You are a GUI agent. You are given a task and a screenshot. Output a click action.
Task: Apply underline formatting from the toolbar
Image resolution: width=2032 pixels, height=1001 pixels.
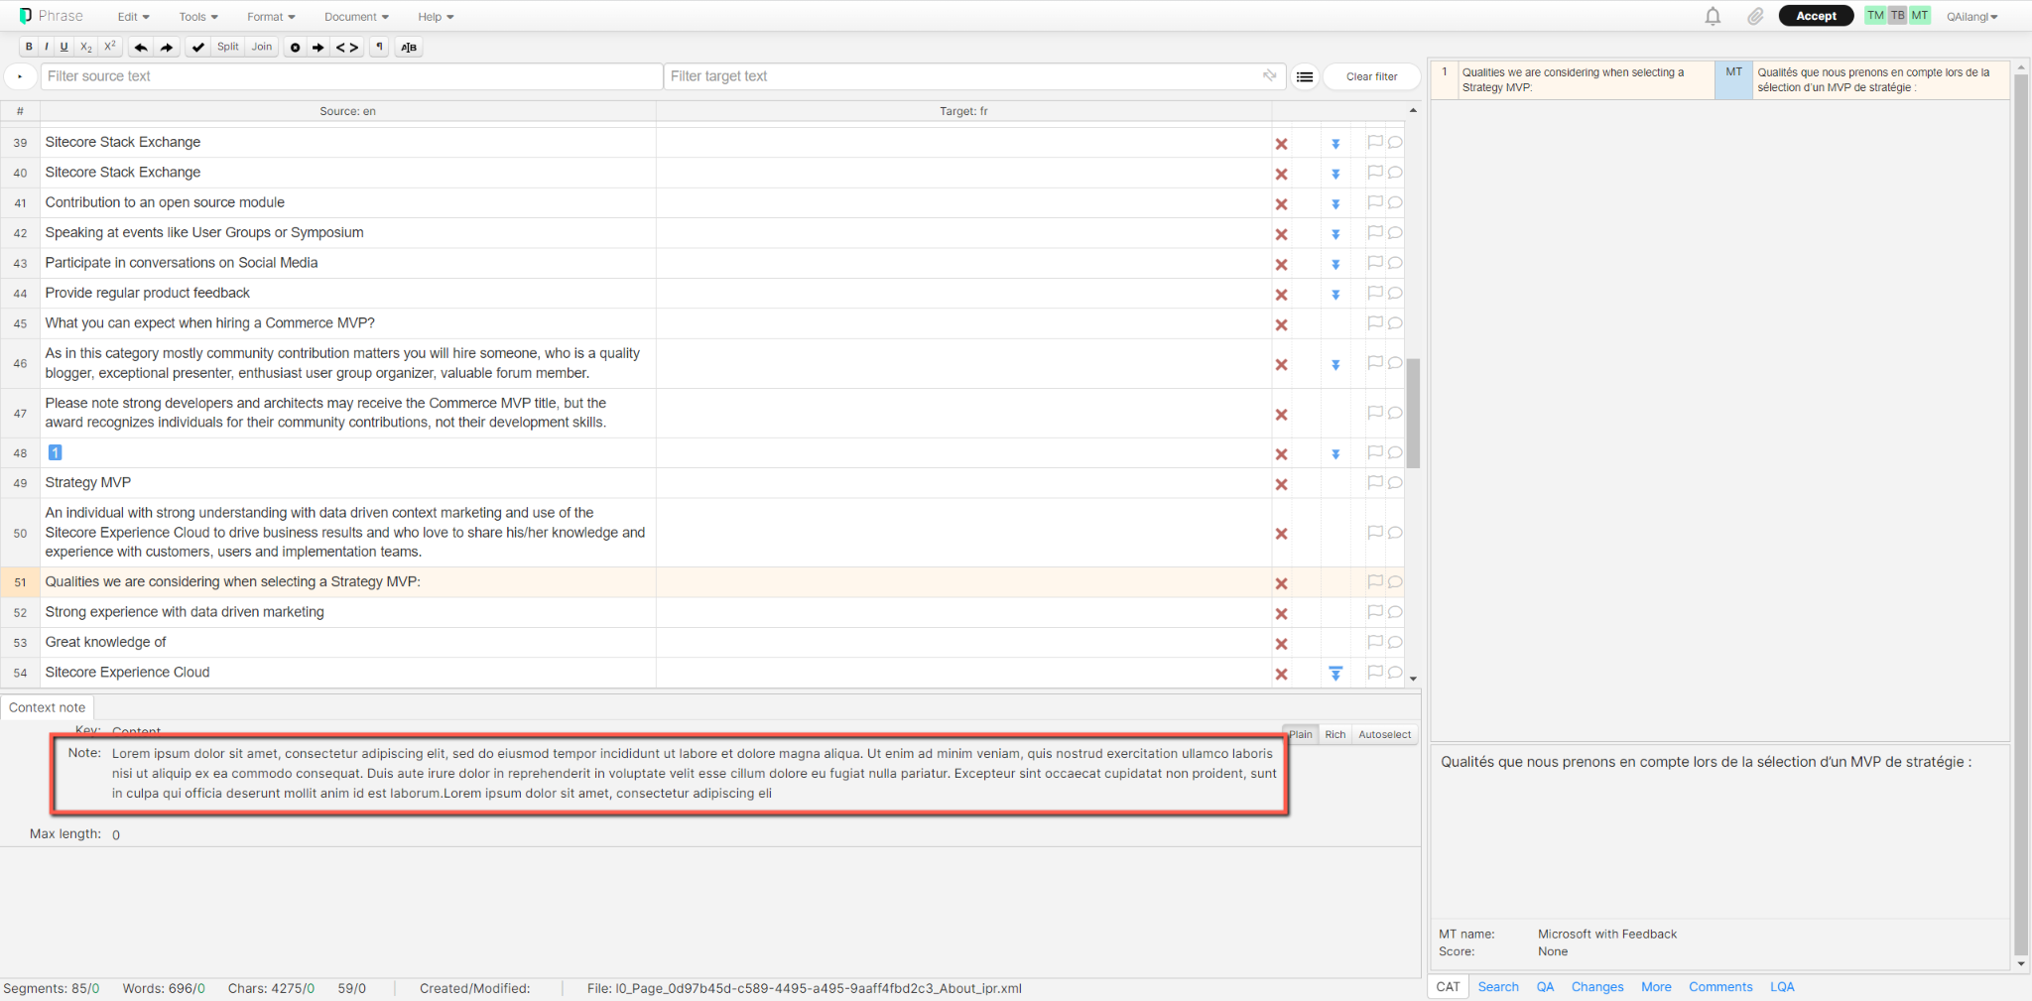[63, 47]
